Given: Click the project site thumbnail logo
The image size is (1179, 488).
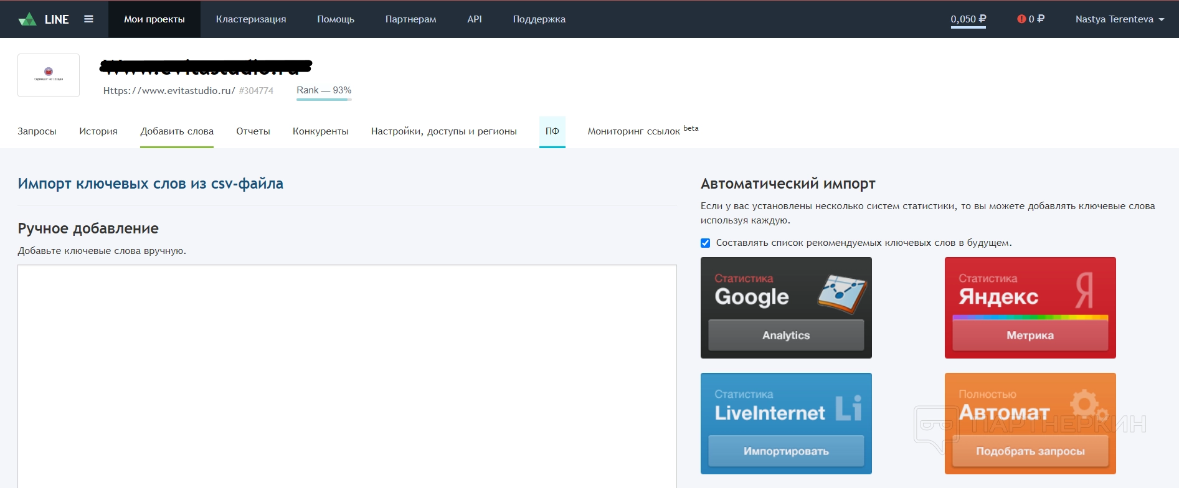Looking at the screenshot, I should 49,75.
